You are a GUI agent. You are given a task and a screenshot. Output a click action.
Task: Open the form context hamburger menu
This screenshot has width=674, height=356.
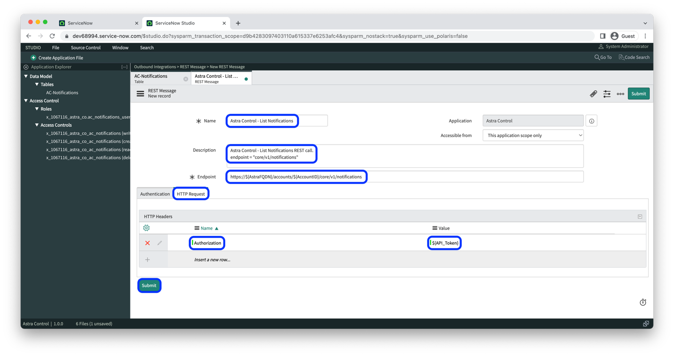(140, 94)
